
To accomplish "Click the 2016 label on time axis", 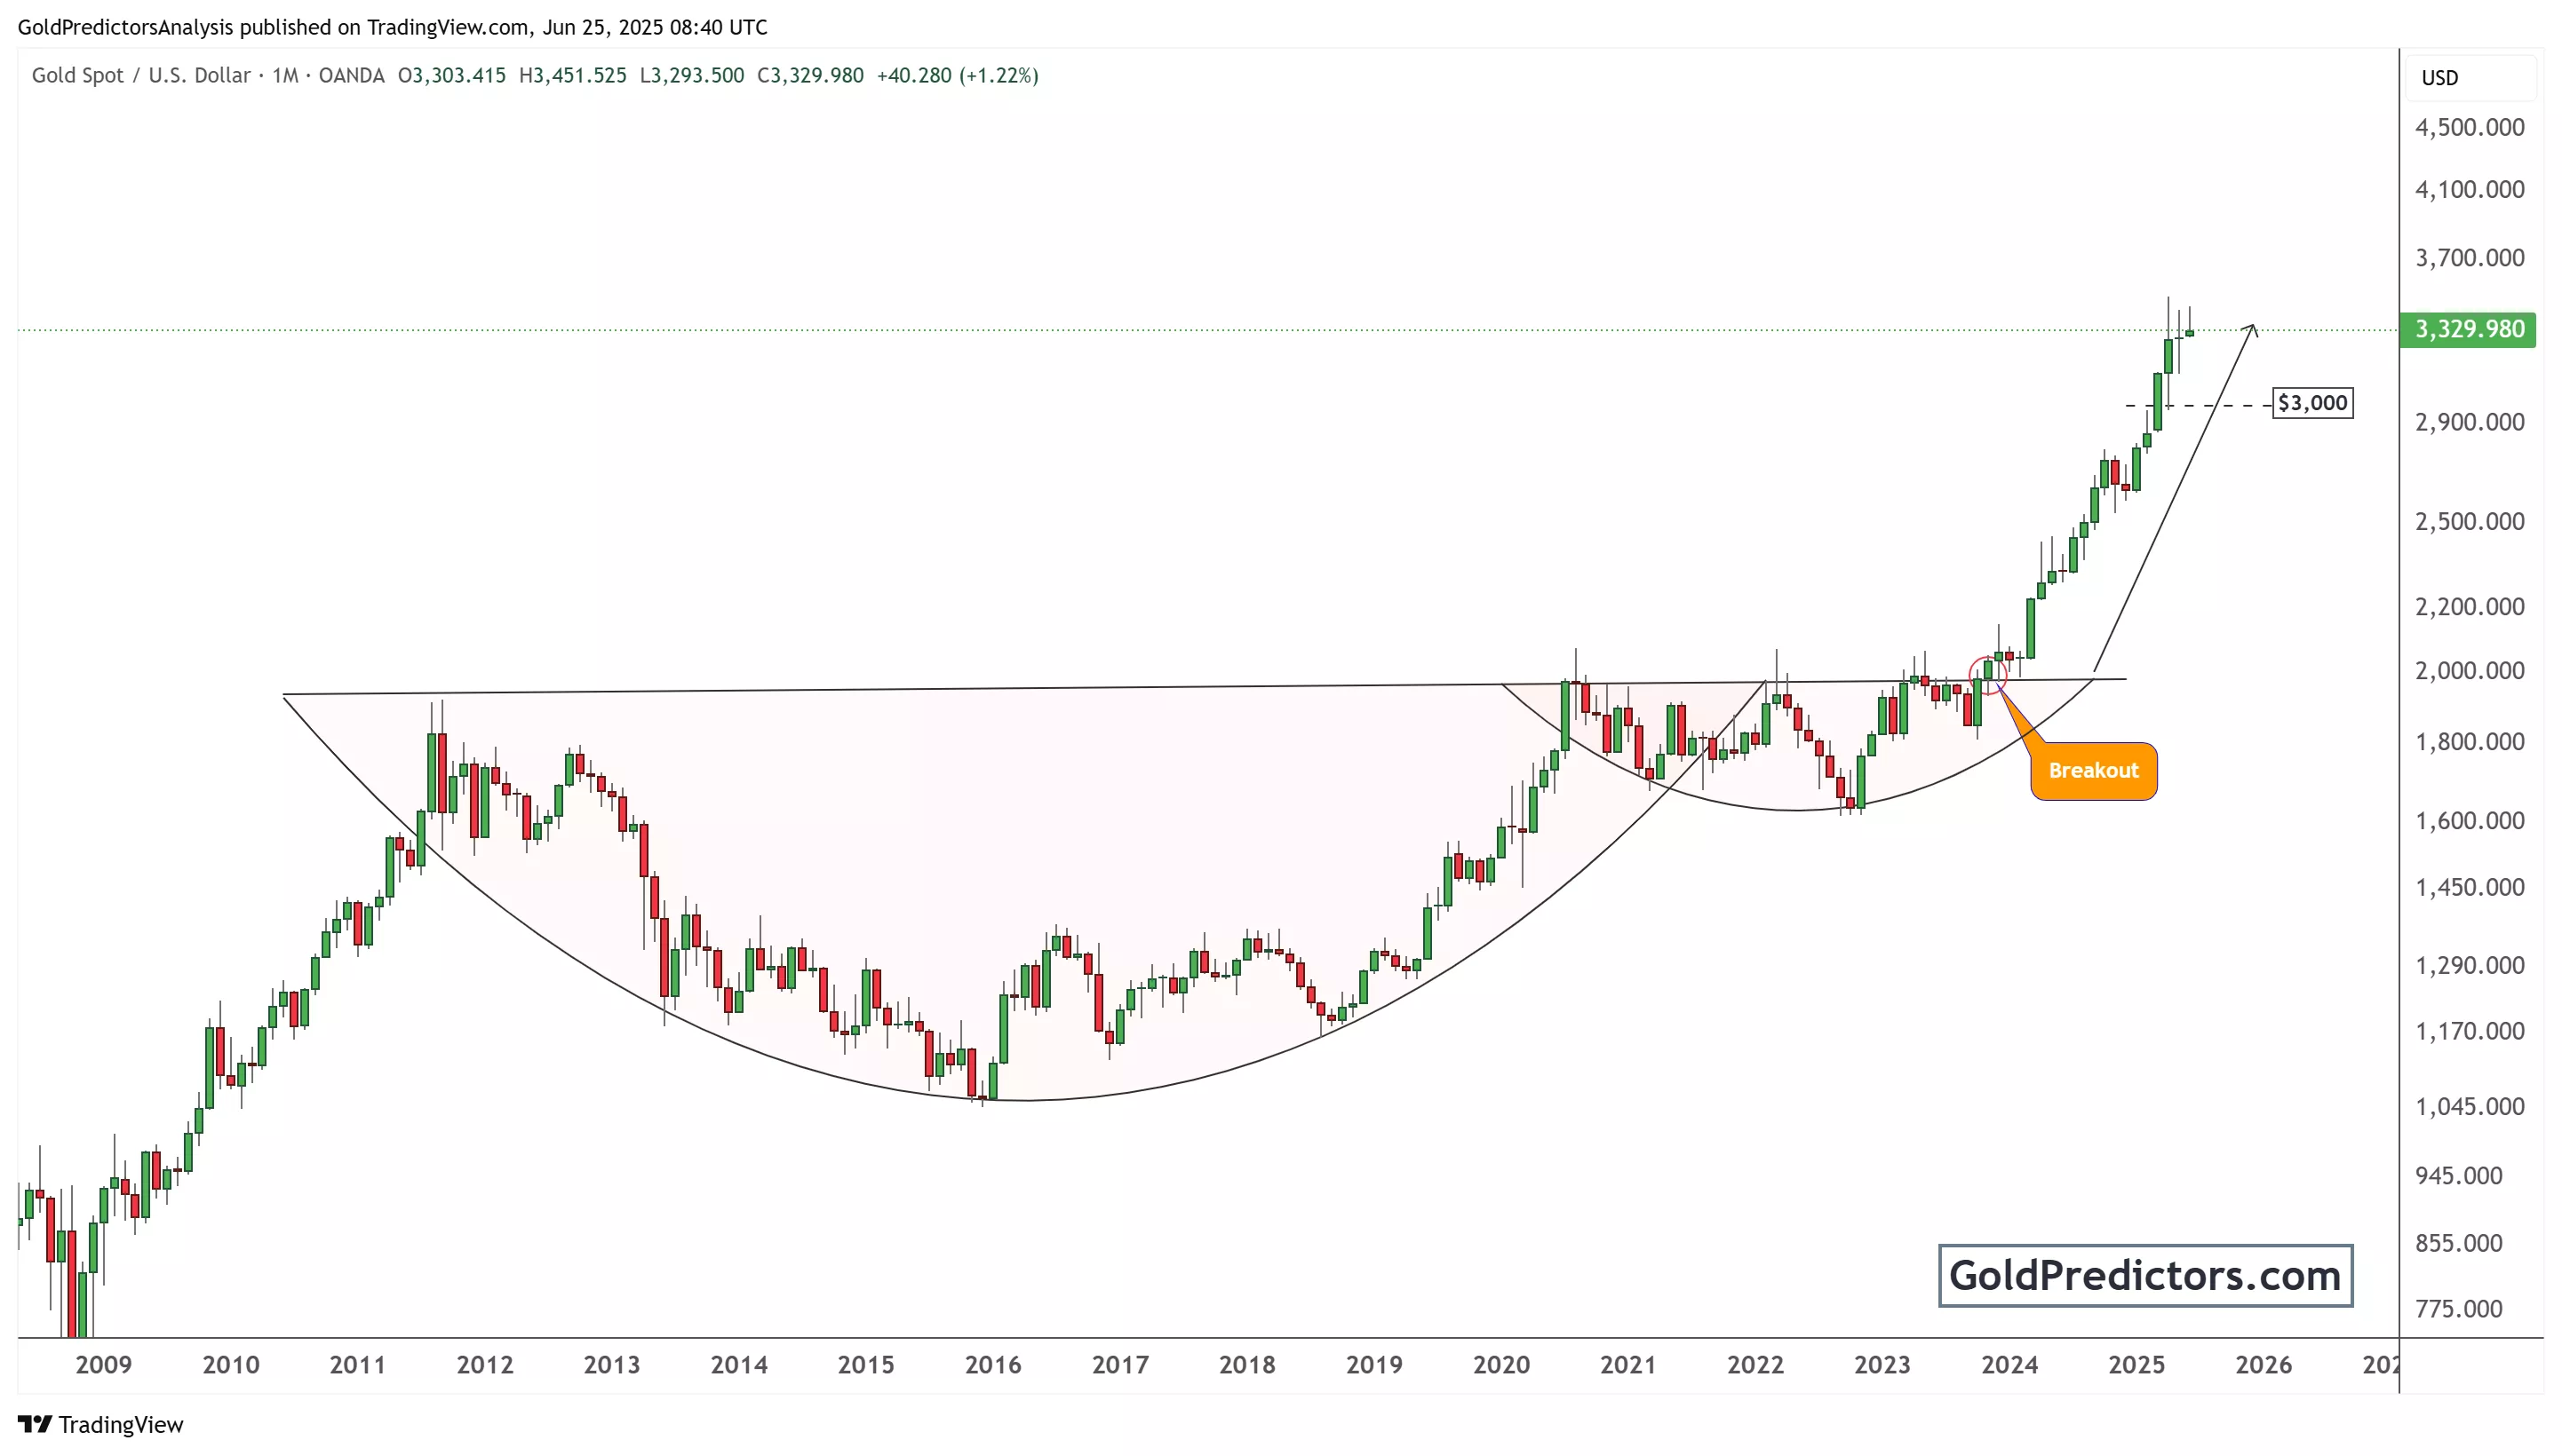I will [992, 1365].
